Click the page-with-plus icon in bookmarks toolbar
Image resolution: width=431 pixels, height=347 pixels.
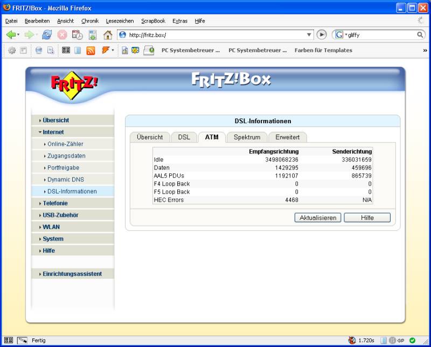coord(51,50)
